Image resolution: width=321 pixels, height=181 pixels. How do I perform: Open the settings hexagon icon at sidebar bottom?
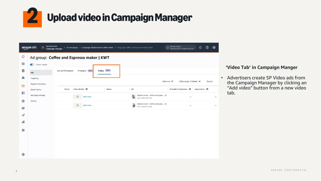[x=23, y=154]
